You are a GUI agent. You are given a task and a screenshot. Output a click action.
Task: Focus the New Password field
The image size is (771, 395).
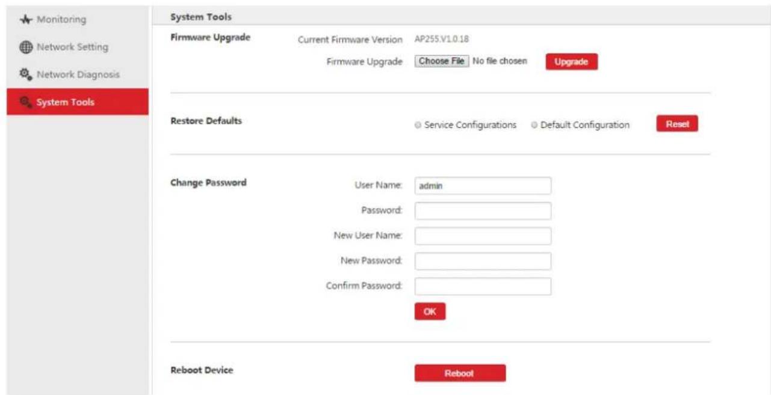click(483, 261)
